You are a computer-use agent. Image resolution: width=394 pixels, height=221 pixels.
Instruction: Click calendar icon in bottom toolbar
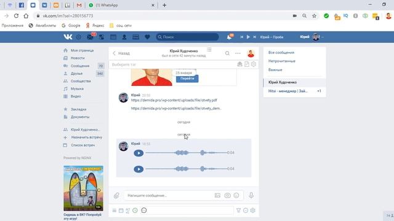(121, 211)
